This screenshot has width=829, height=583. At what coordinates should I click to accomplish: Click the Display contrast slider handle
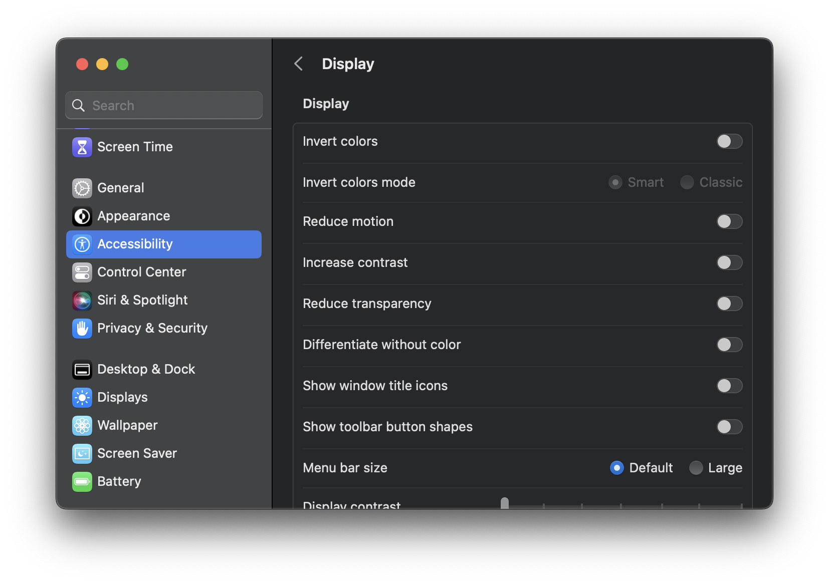(x=505, y=503)
